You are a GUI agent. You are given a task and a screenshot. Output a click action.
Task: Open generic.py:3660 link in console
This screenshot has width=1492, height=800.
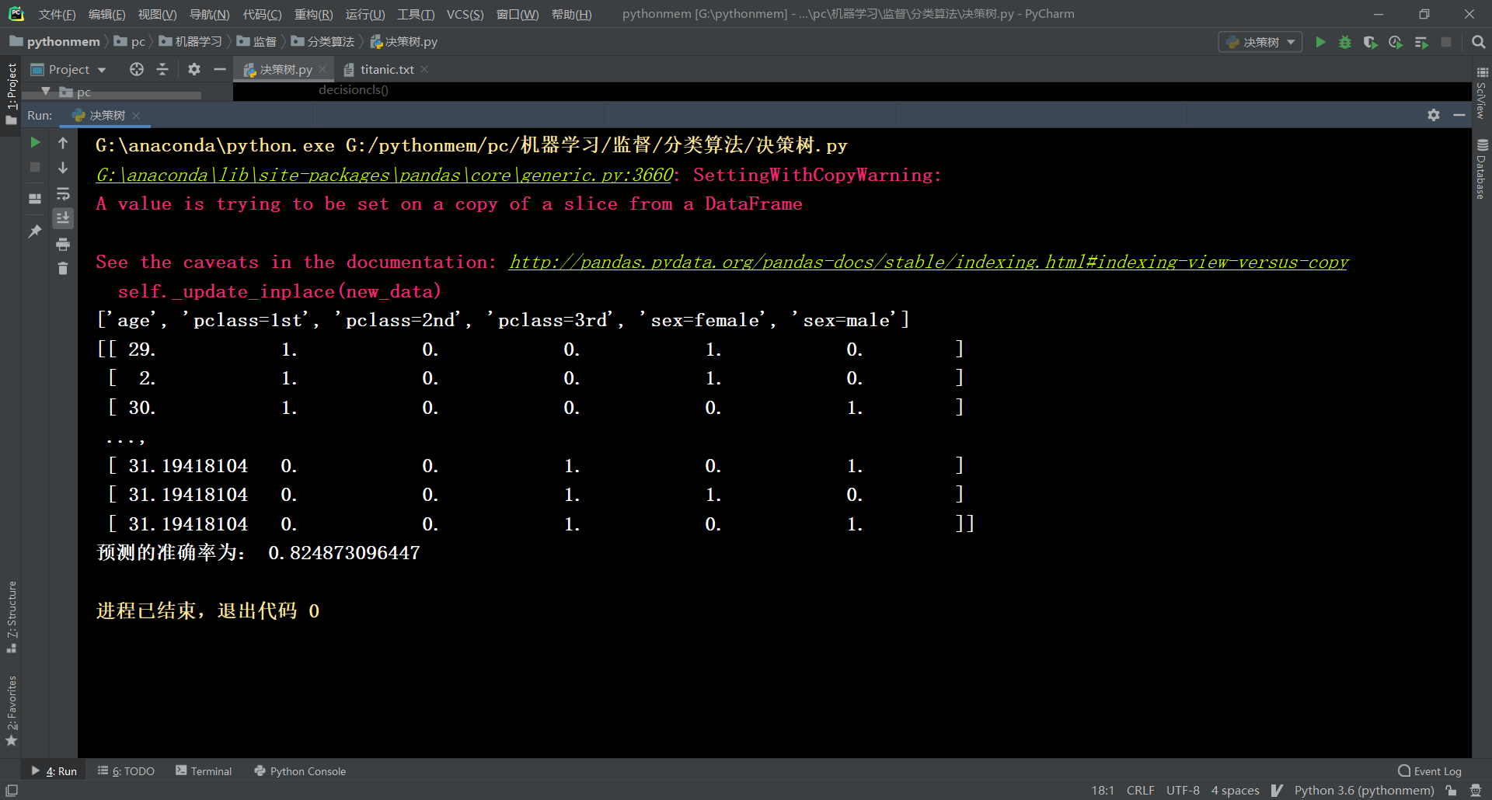click(x=384, y=175)
